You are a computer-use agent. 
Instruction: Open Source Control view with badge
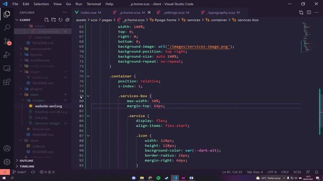(x=7, y=41)
